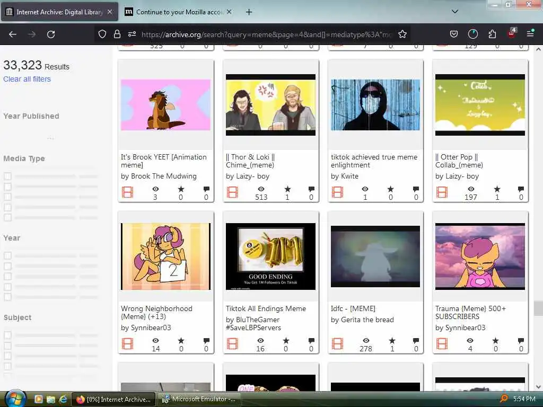Click scrollbar up arrow
Screen dimensions: 543x407
click(539, 49)
